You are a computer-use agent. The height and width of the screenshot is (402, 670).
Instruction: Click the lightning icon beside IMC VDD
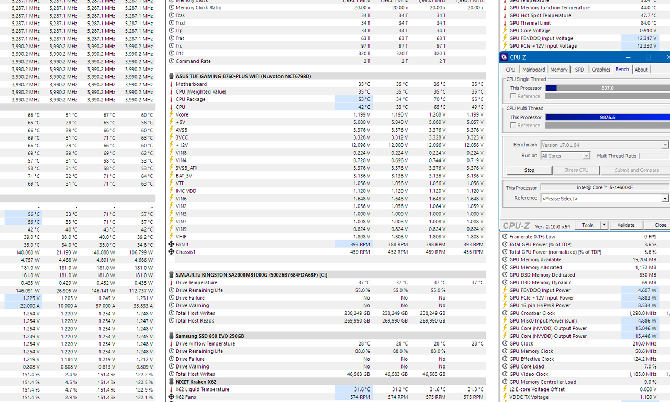point(171,191)
